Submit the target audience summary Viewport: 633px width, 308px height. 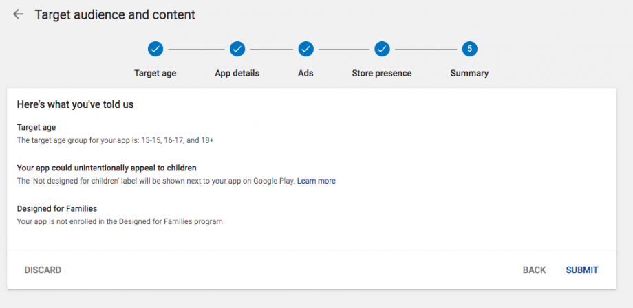click(x=581, y=270)
